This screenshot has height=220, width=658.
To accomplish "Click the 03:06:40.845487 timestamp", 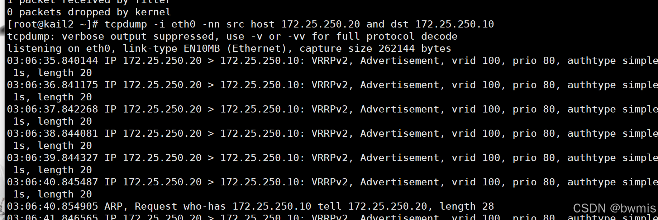I will click(x=52, y=182).
